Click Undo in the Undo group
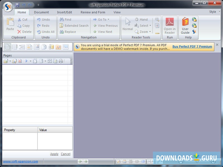223x167 pixels. point(43,19)
